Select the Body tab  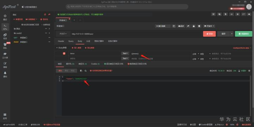click(80, 41)
